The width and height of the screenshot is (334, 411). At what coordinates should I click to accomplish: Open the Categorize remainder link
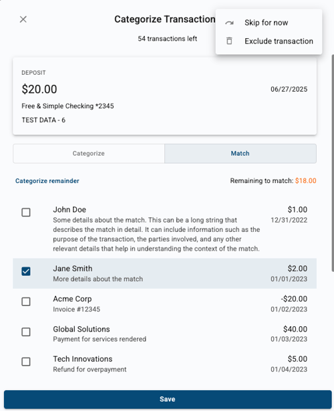pyautogui.click(x=47, y=181)
